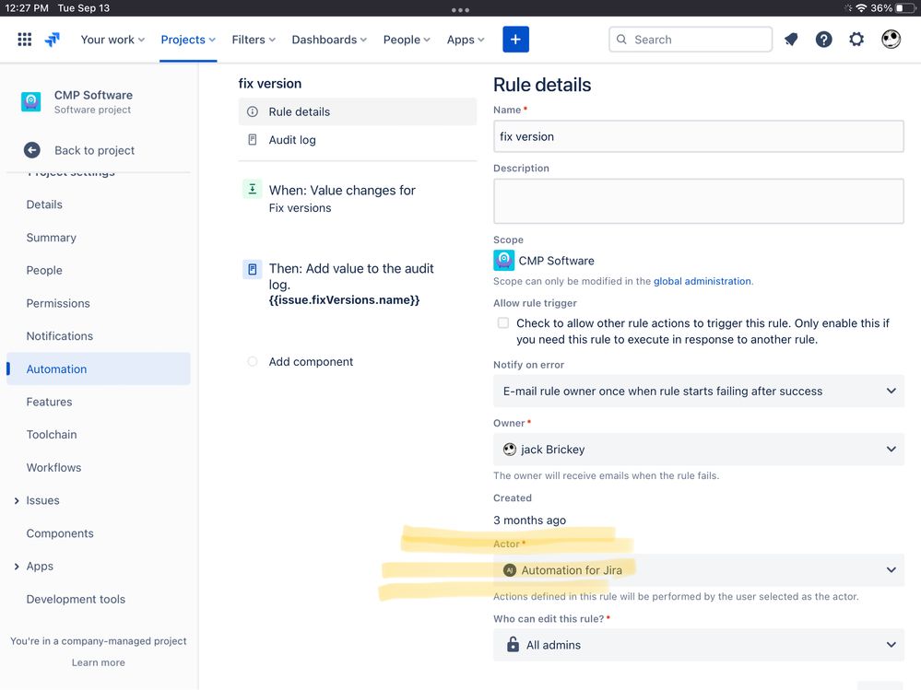Open Permissions settings
The width and height of the screenshot is (921, 690).
click(58, 303)
